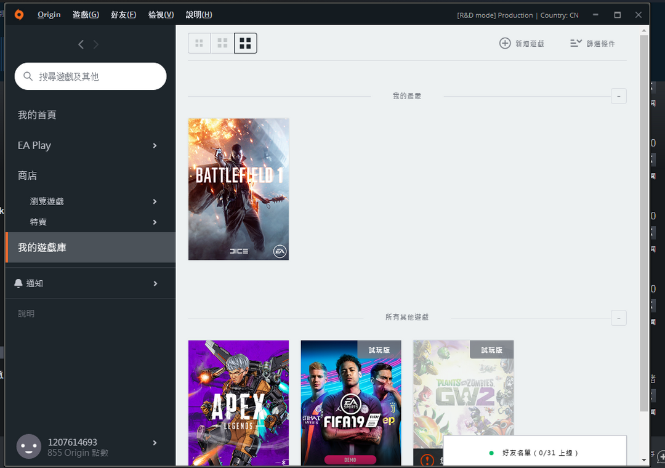665x468 pixels.
Task: Open the 檢視(V) menu
Action: pos(161,14)
